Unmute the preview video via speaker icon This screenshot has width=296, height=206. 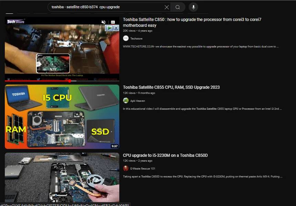[x=103, y=22]
